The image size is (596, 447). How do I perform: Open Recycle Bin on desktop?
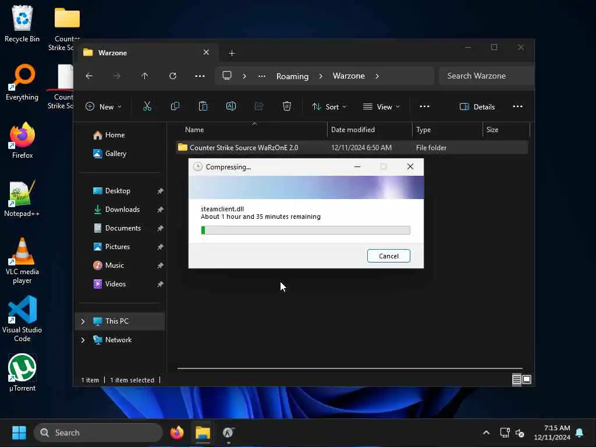tap(22, 24)
